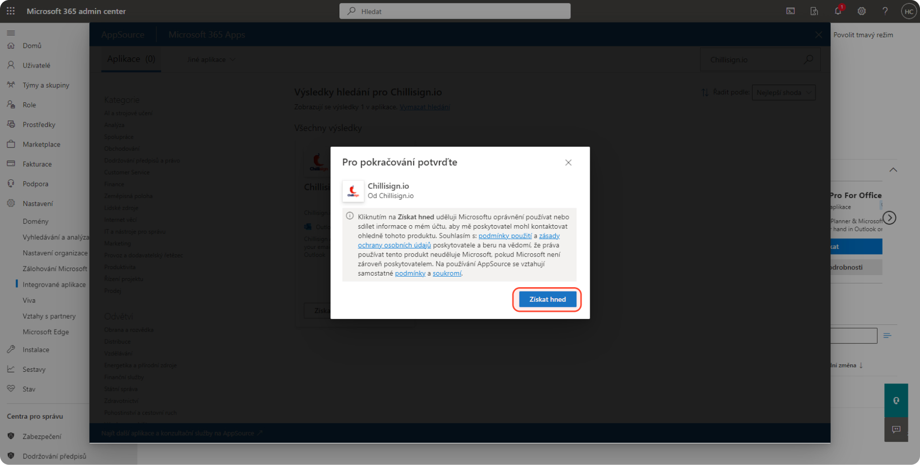Viewport: 920px width, 465px height.
Task: Click Vymazat hledání link
Action: [x=425, y=107]
